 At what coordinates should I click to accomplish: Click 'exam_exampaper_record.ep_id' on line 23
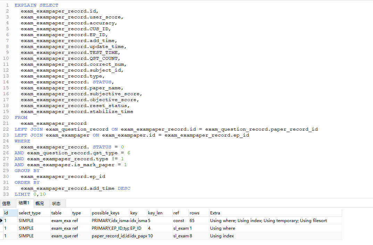coord(207,135)
